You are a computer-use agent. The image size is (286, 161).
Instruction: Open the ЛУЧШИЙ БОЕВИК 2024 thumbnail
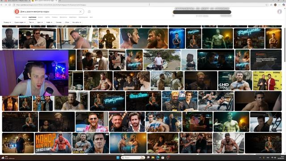click(x=91, y=143)
